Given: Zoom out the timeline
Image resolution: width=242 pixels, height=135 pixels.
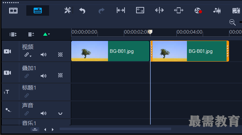Looking at the screenshot, I should 232,22.
